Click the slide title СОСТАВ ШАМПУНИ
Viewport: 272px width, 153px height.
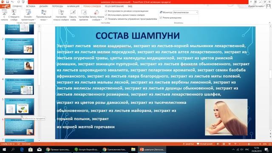click(138, 36)
